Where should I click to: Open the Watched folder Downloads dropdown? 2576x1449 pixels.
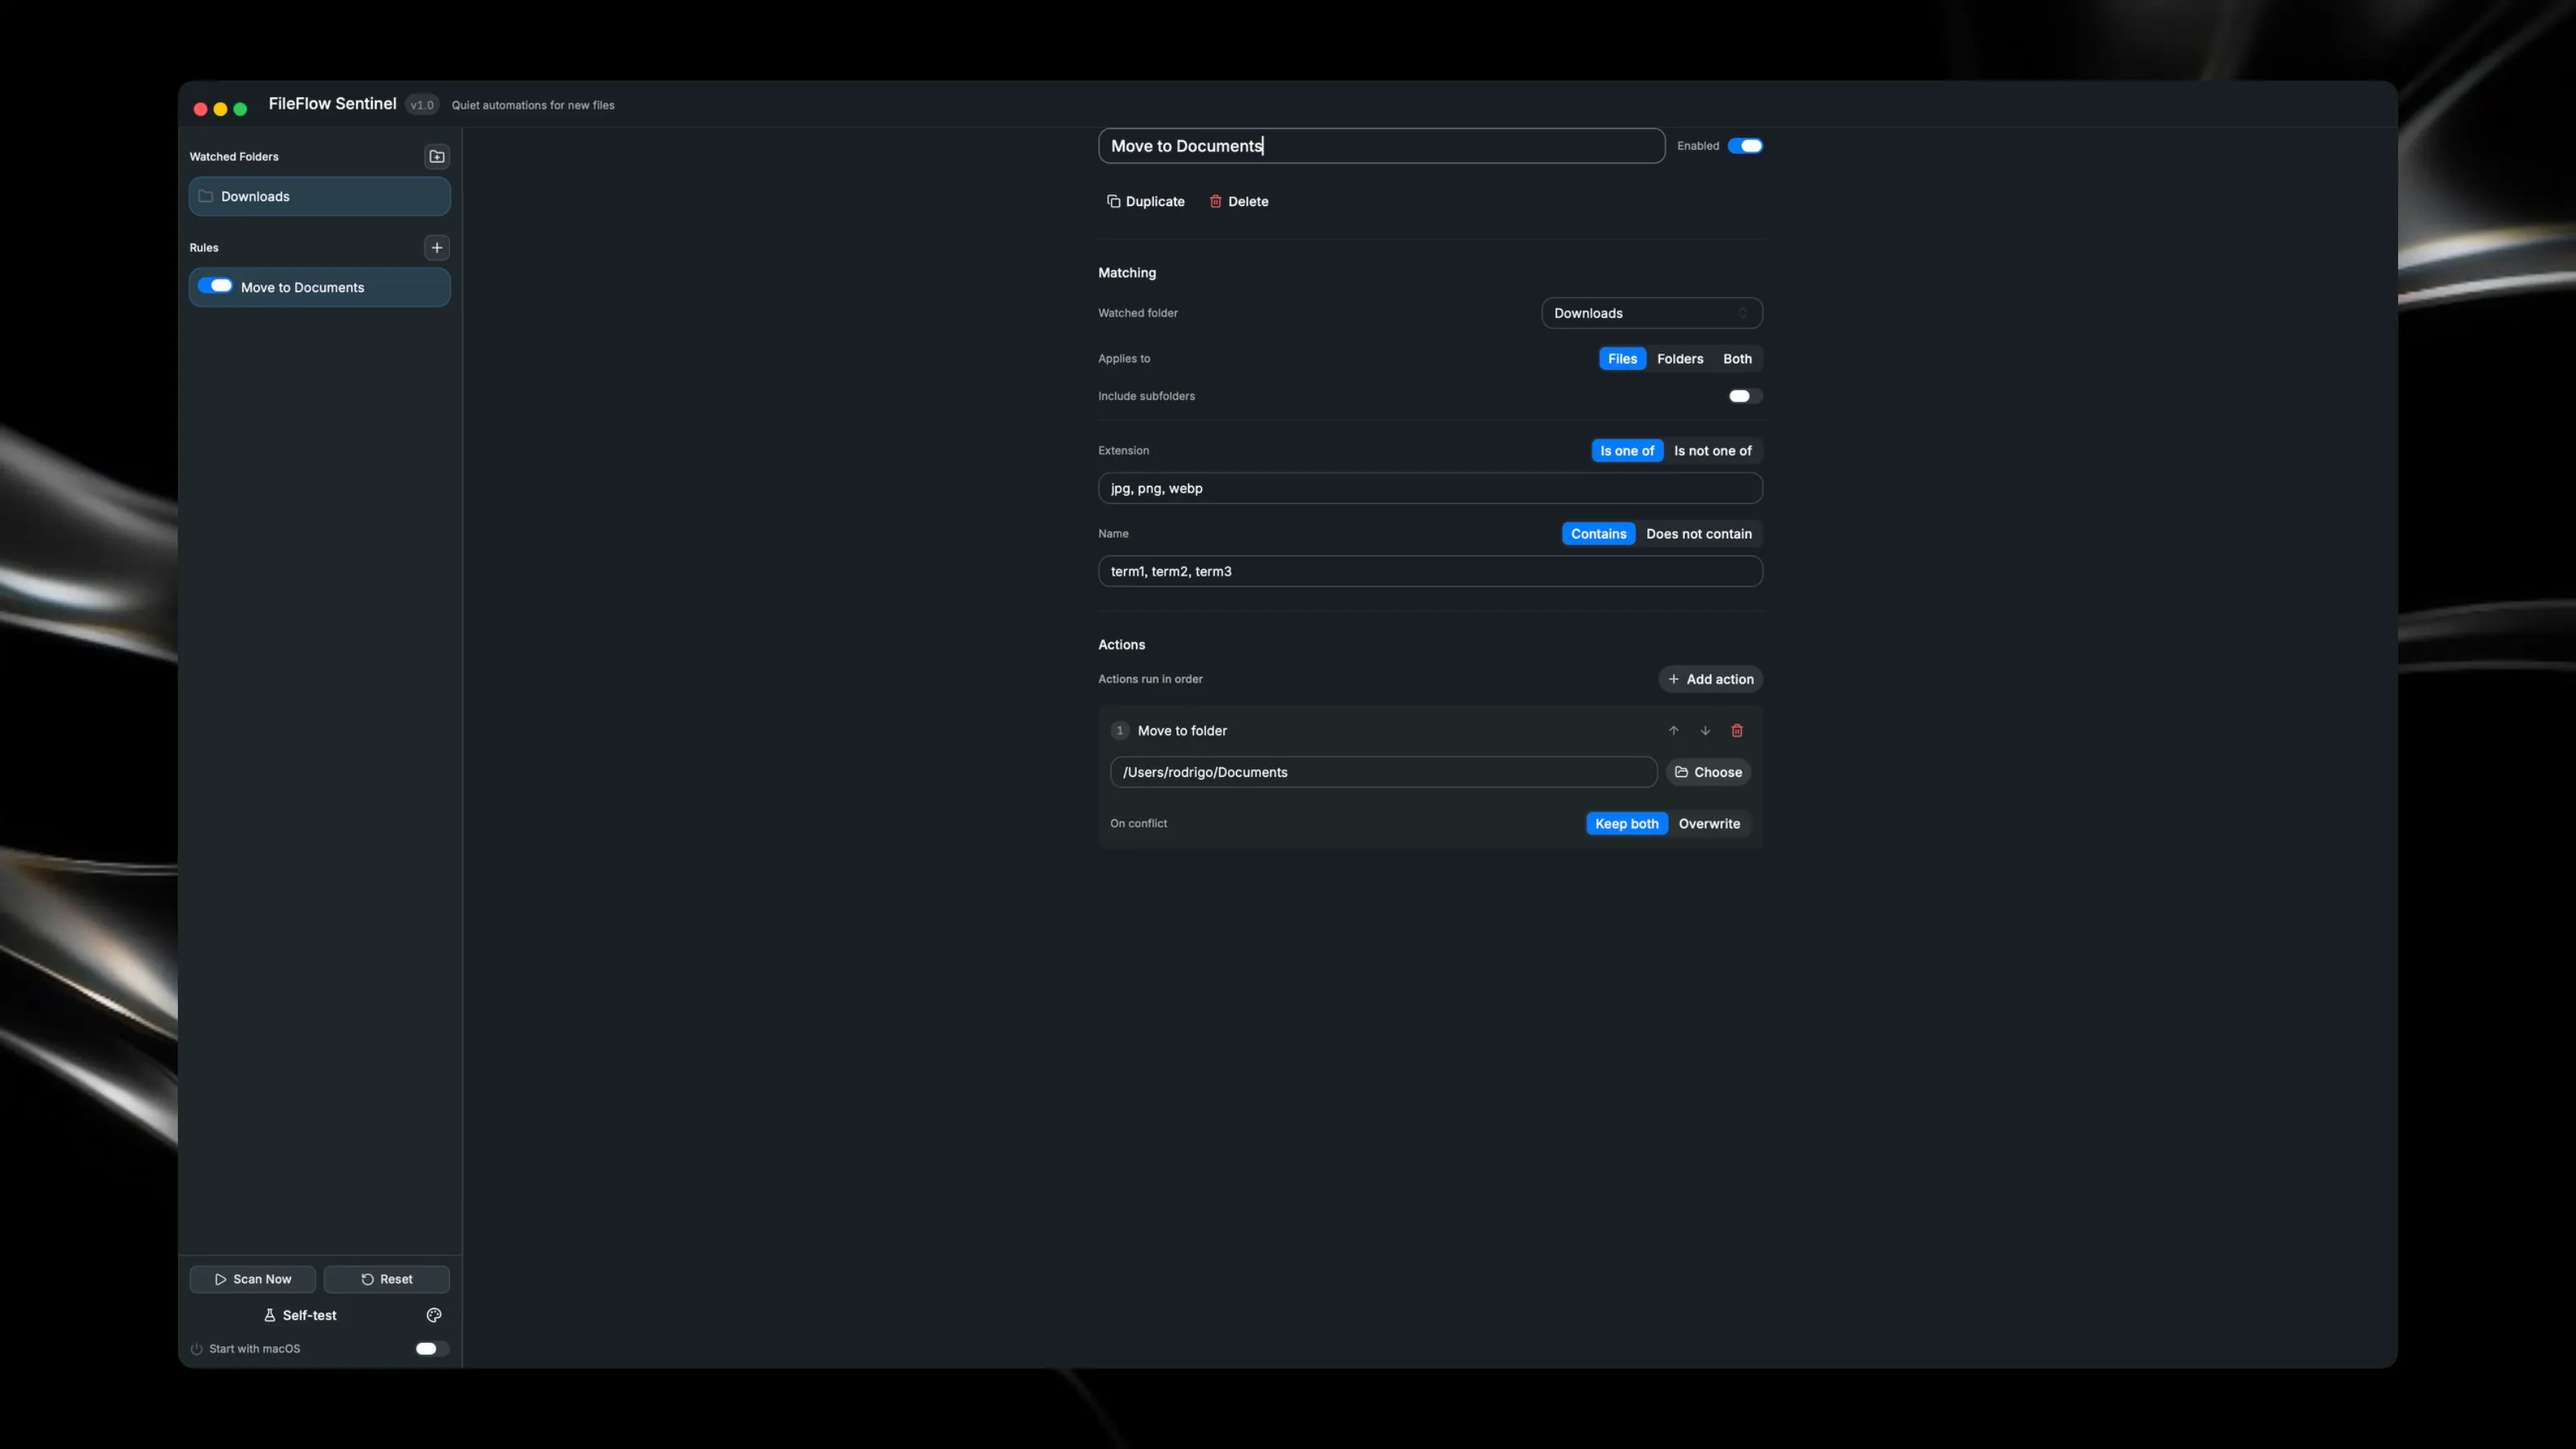click(1651, 313)
